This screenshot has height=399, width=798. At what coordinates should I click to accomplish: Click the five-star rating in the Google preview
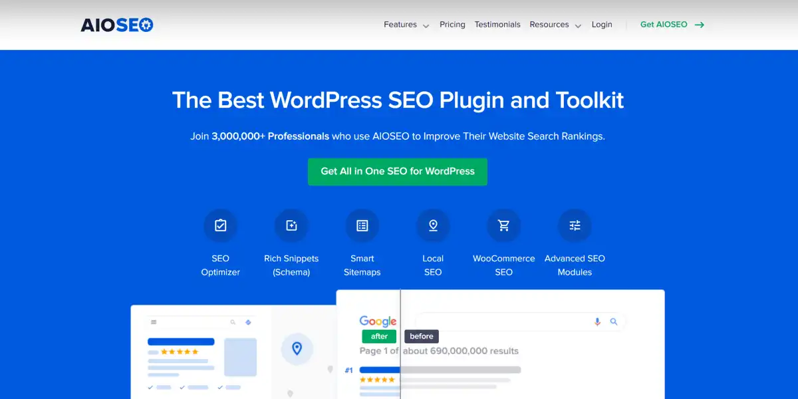pyautogui.click(x=378, y=379)
